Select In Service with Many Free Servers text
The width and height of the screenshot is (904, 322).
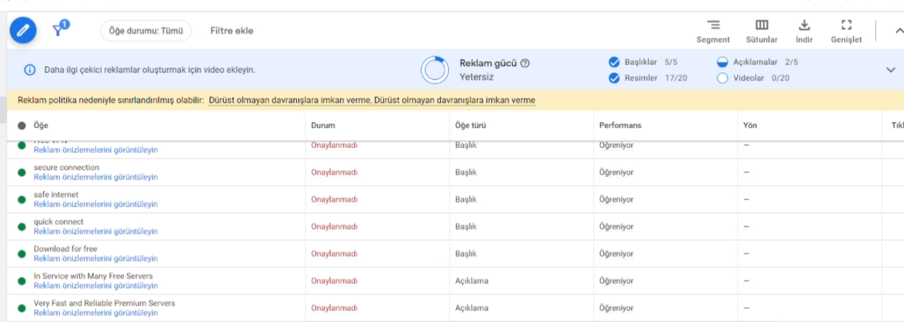93,276
